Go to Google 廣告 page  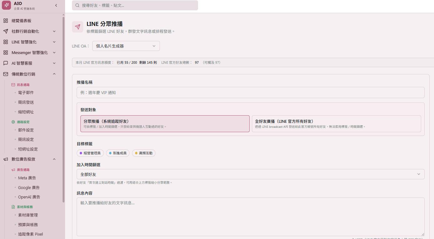29,187
